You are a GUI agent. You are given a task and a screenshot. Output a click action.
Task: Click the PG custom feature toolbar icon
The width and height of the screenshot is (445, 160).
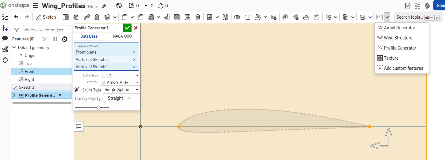(x=380, y=17)
